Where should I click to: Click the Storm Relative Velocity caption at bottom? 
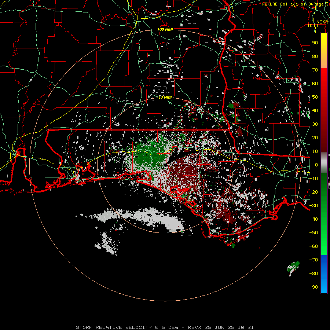coord(165,327)
